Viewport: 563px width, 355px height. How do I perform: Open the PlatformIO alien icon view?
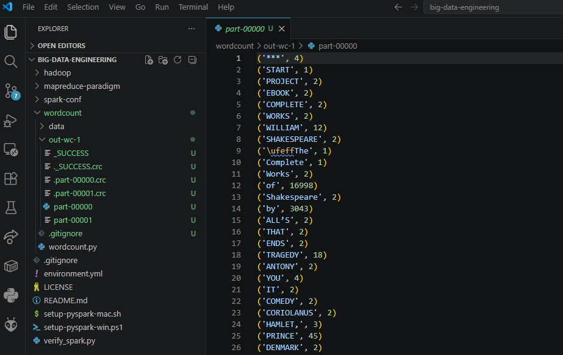click(11, 325)
